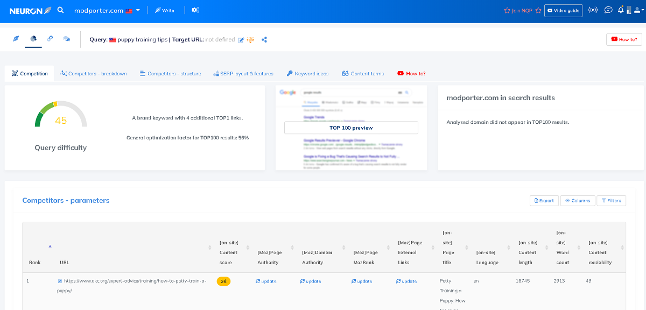This screenshot has height=310, width=646.
Task: Open the Content terms tab
Action: (x=363, y=74)
